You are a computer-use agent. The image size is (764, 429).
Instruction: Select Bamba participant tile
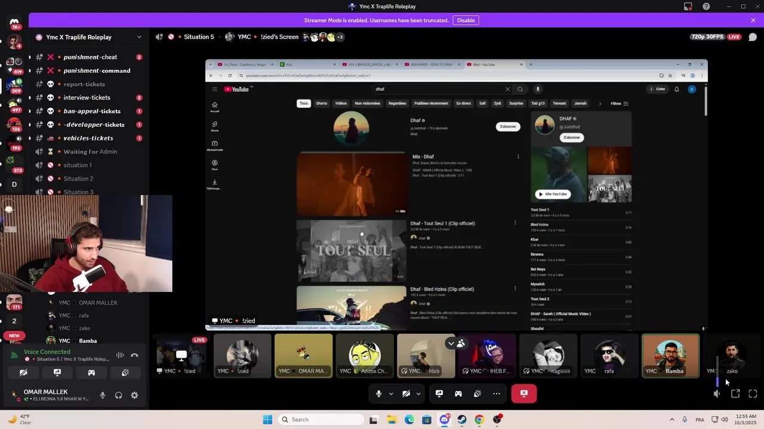tap(670, 356)
